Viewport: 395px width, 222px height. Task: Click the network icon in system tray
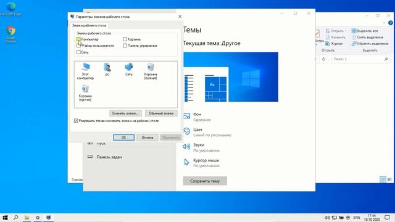pos(335,218)
